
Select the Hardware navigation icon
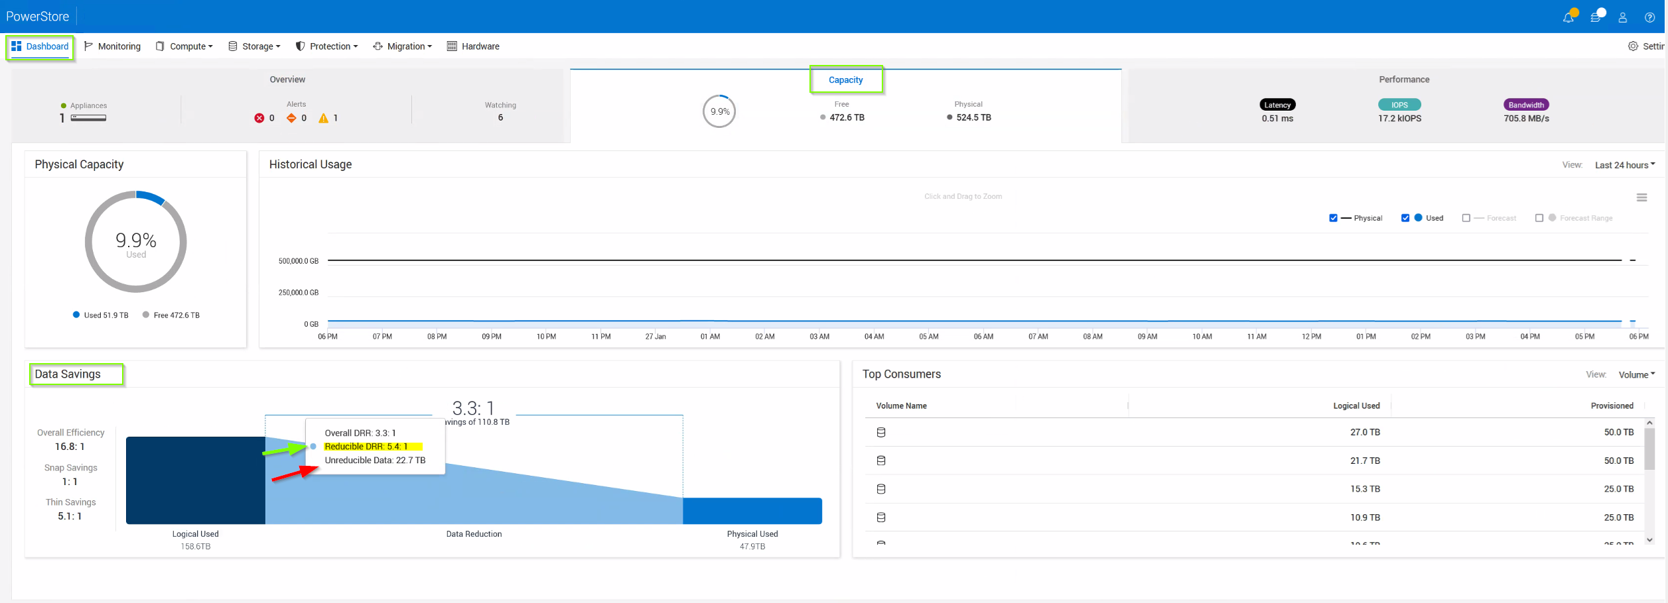452,46
